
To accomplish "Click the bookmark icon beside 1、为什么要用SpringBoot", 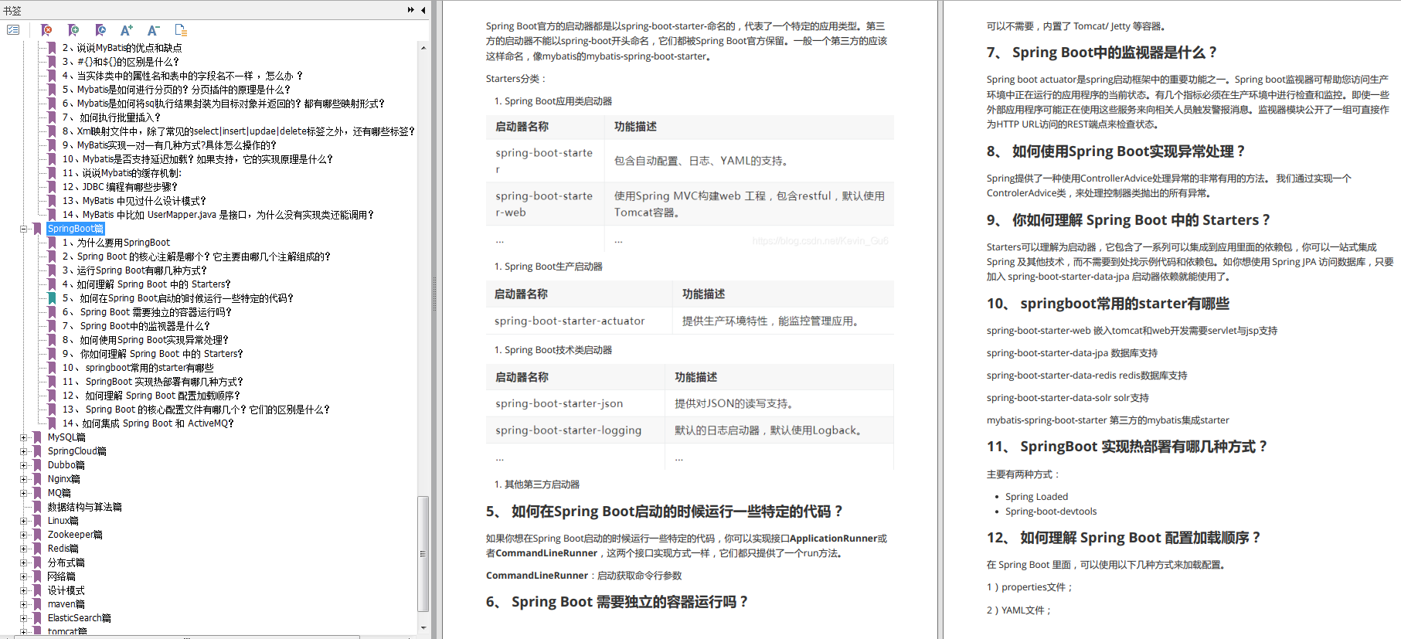I will [52, 243].
